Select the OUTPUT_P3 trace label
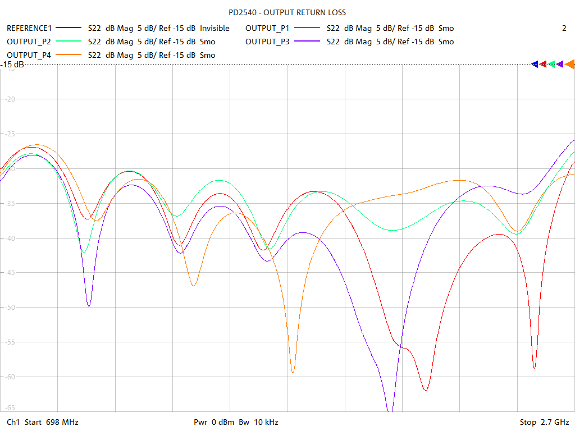This screenshot has height=431, width=575. click(x=267, y=42)
